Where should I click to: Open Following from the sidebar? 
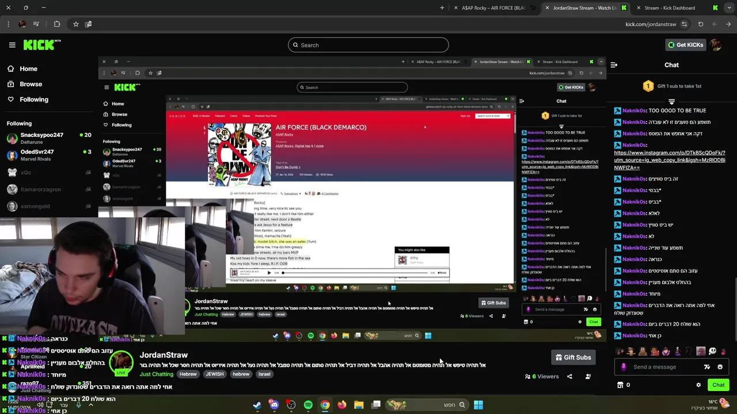28,99
